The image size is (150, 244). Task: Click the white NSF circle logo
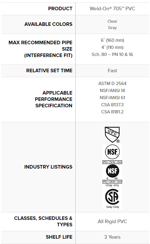[x=112, y=152]
